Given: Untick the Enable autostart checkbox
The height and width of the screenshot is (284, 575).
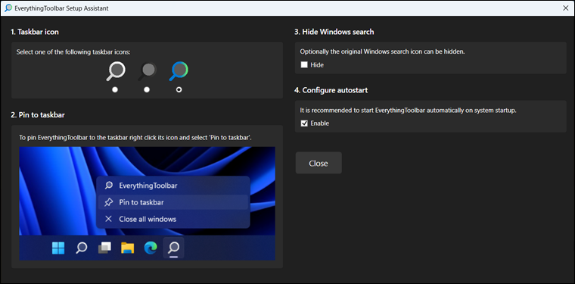Looking at the screenshot, I should click(304, 123).
